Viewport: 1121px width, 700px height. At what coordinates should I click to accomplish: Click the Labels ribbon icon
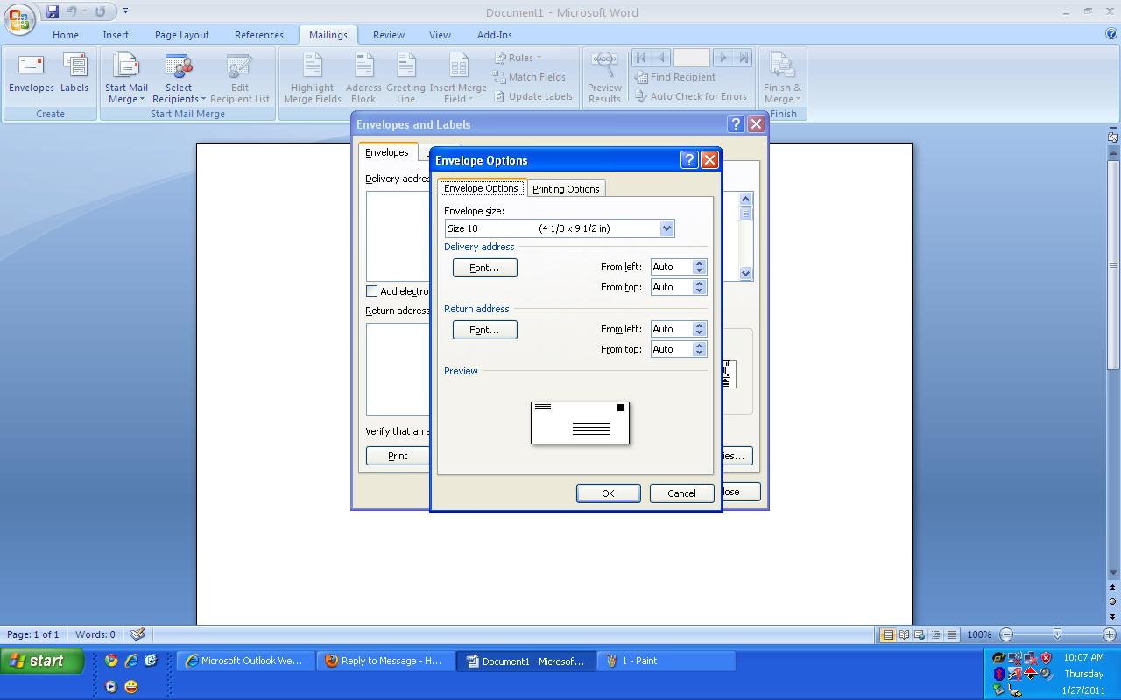[74, 73]
